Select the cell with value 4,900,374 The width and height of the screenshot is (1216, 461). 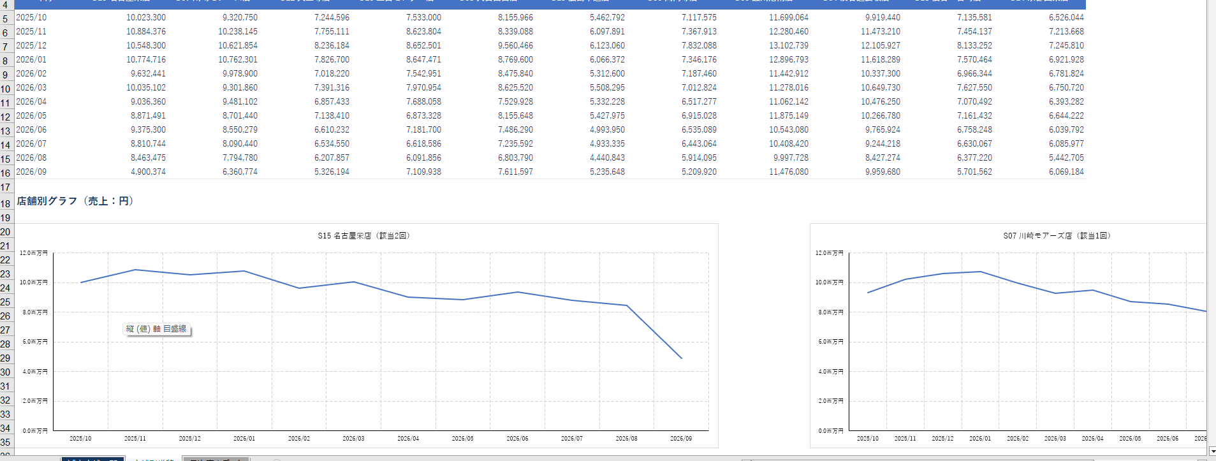point(148,172)
